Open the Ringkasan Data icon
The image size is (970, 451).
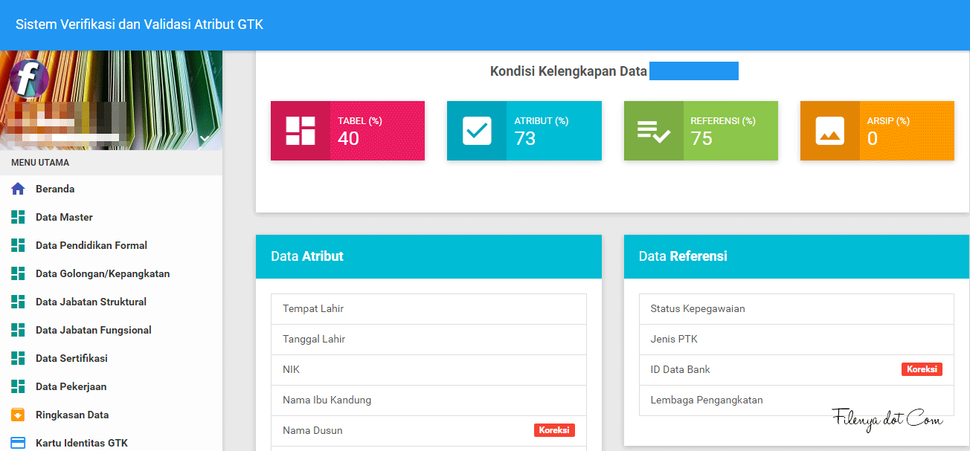coord(18,415)
